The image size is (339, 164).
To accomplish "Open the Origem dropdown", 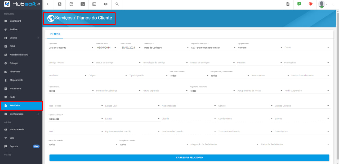I will pyautogui.click(x=108, y=76).
